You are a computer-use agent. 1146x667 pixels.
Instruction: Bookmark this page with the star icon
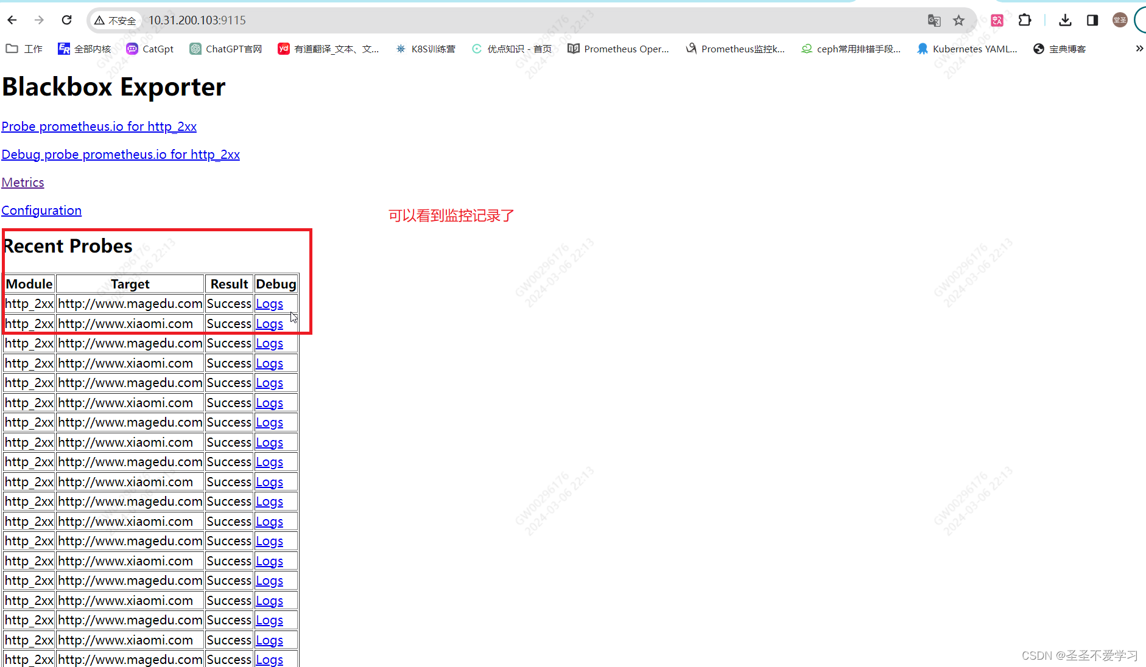tap(959, 20)
